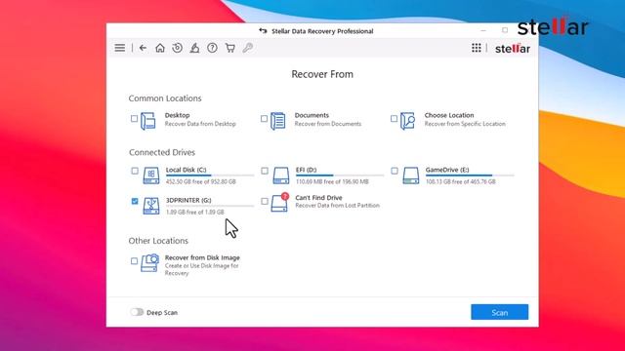
Task: Click the EFI (D:) usage bar
Action: [x=340, y=175]
